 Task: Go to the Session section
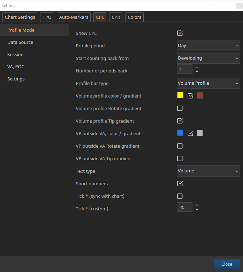(x=35, y=54)
